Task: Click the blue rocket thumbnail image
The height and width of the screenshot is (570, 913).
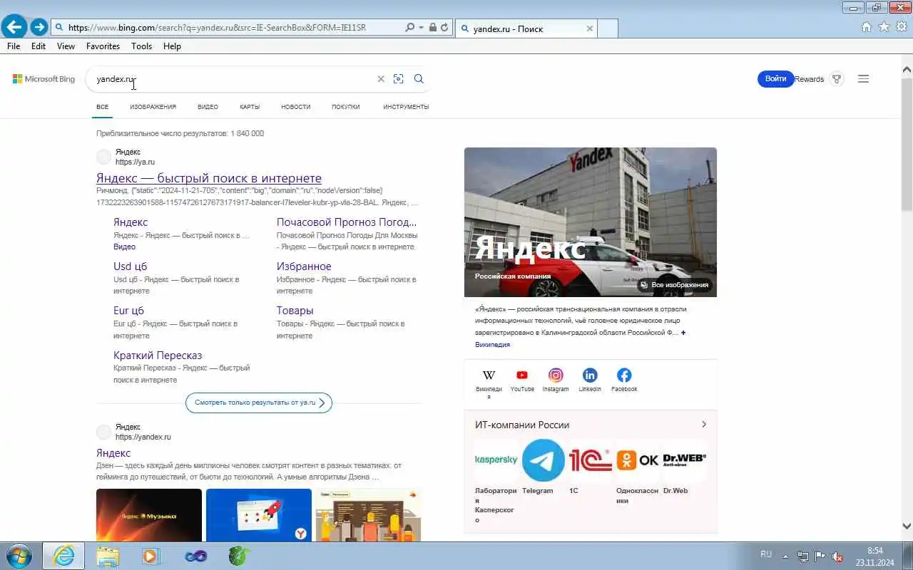Action: (x=259, y=514)
